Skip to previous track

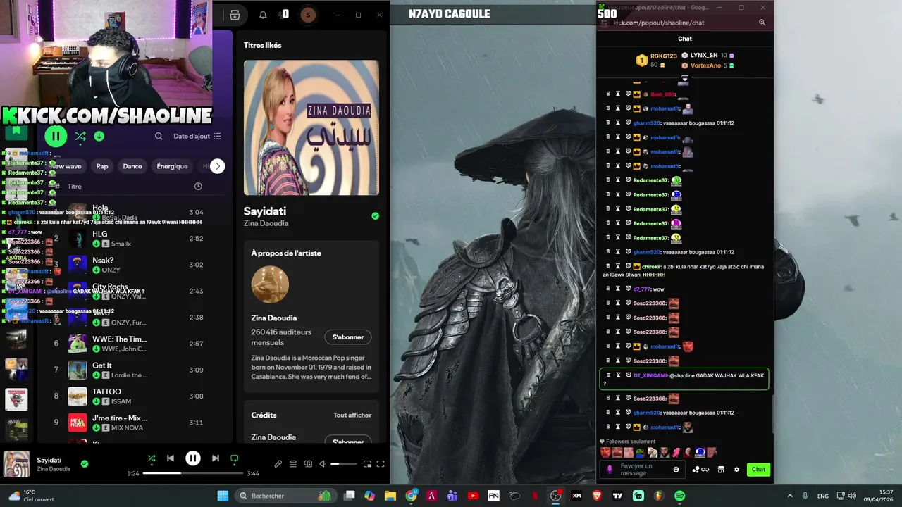coord(171,458)
